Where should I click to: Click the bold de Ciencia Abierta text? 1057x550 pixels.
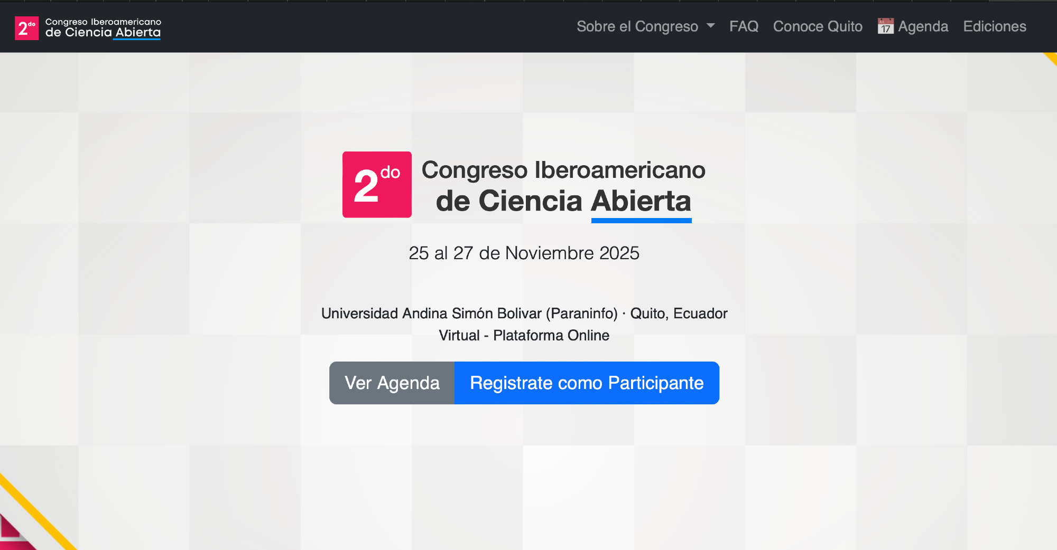[563, 201]
